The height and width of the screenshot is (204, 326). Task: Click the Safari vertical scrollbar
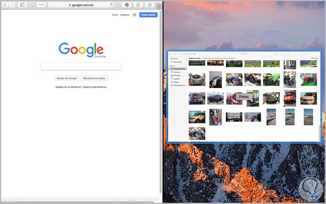[161, 101]
